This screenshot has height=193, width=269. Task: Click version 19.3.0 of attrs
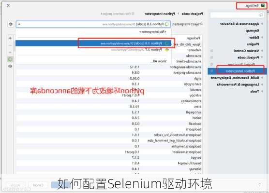tap(134, 107)
